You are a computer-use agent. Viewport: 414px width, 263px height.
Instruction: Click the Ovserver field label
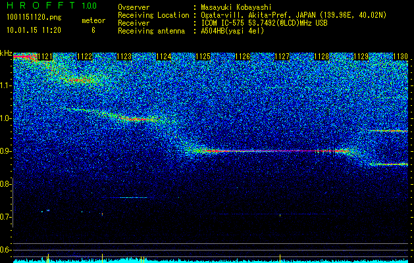(134, 7)
